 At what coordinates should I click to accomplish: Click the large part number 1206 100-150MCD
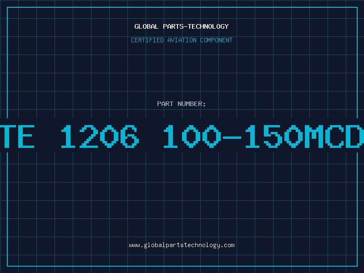(x=182, y=136)
